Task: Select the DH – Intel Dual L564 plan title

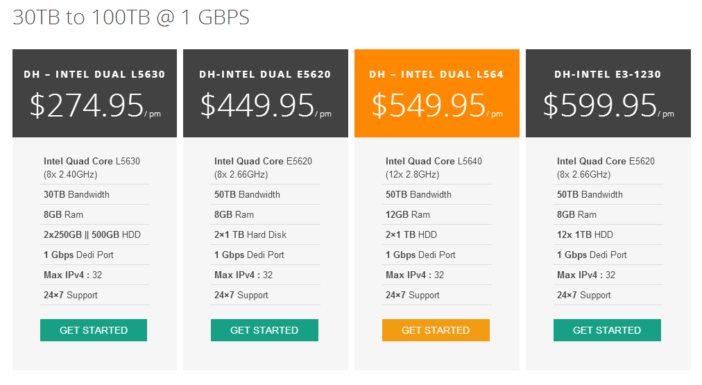Action: point(436,74)
